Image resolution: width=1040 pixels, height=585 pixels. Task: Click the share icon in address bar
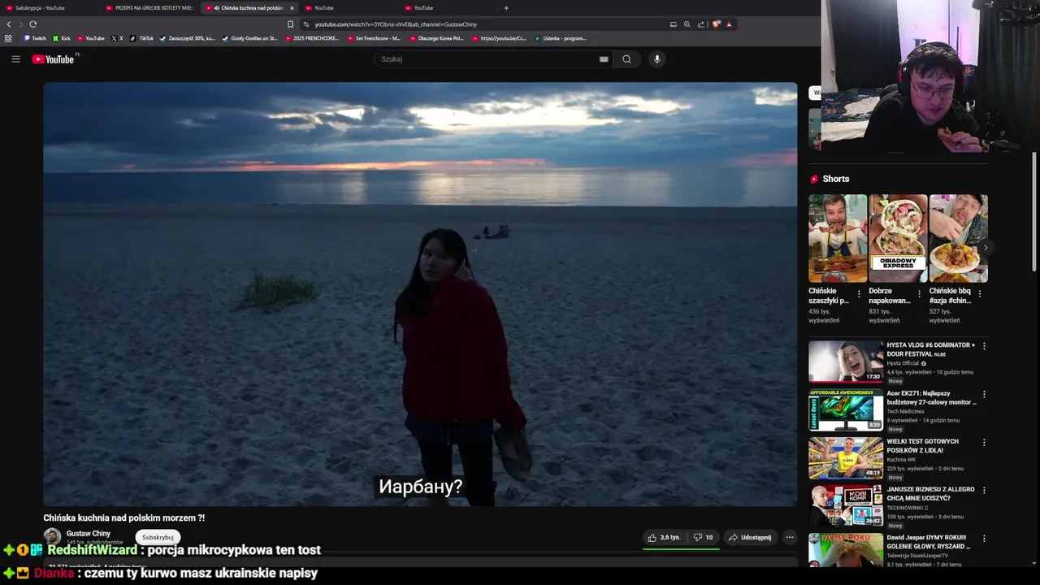(700, 24)
